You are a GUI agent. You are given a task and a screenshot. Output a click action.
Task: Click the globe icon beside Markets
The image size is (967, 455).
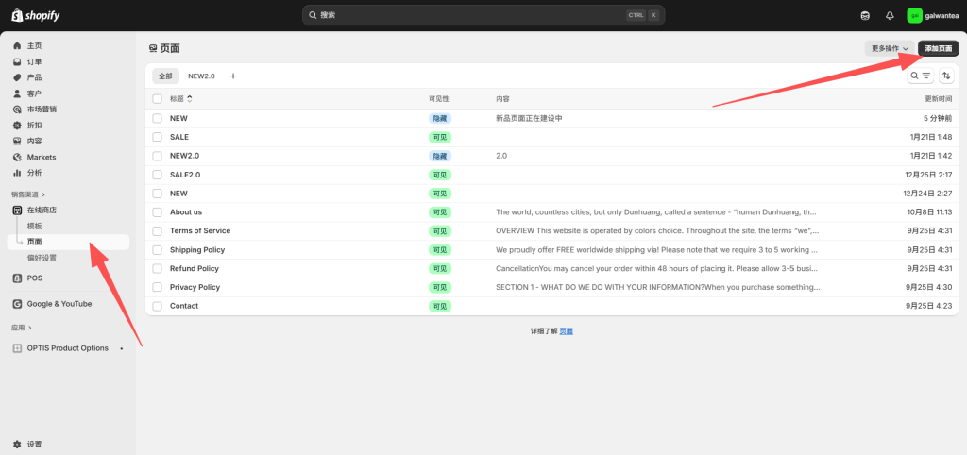pyautogui.click(x=17, y=158)
